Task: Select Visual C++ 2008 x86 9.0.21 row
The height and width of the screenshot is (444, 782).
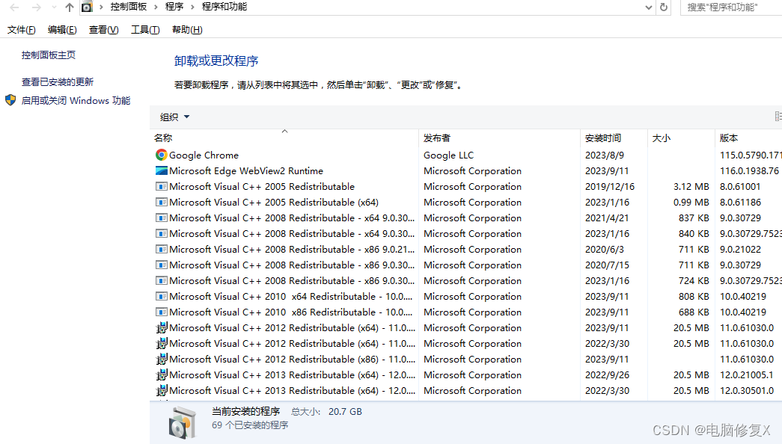Action: click(x=465, y=249)
